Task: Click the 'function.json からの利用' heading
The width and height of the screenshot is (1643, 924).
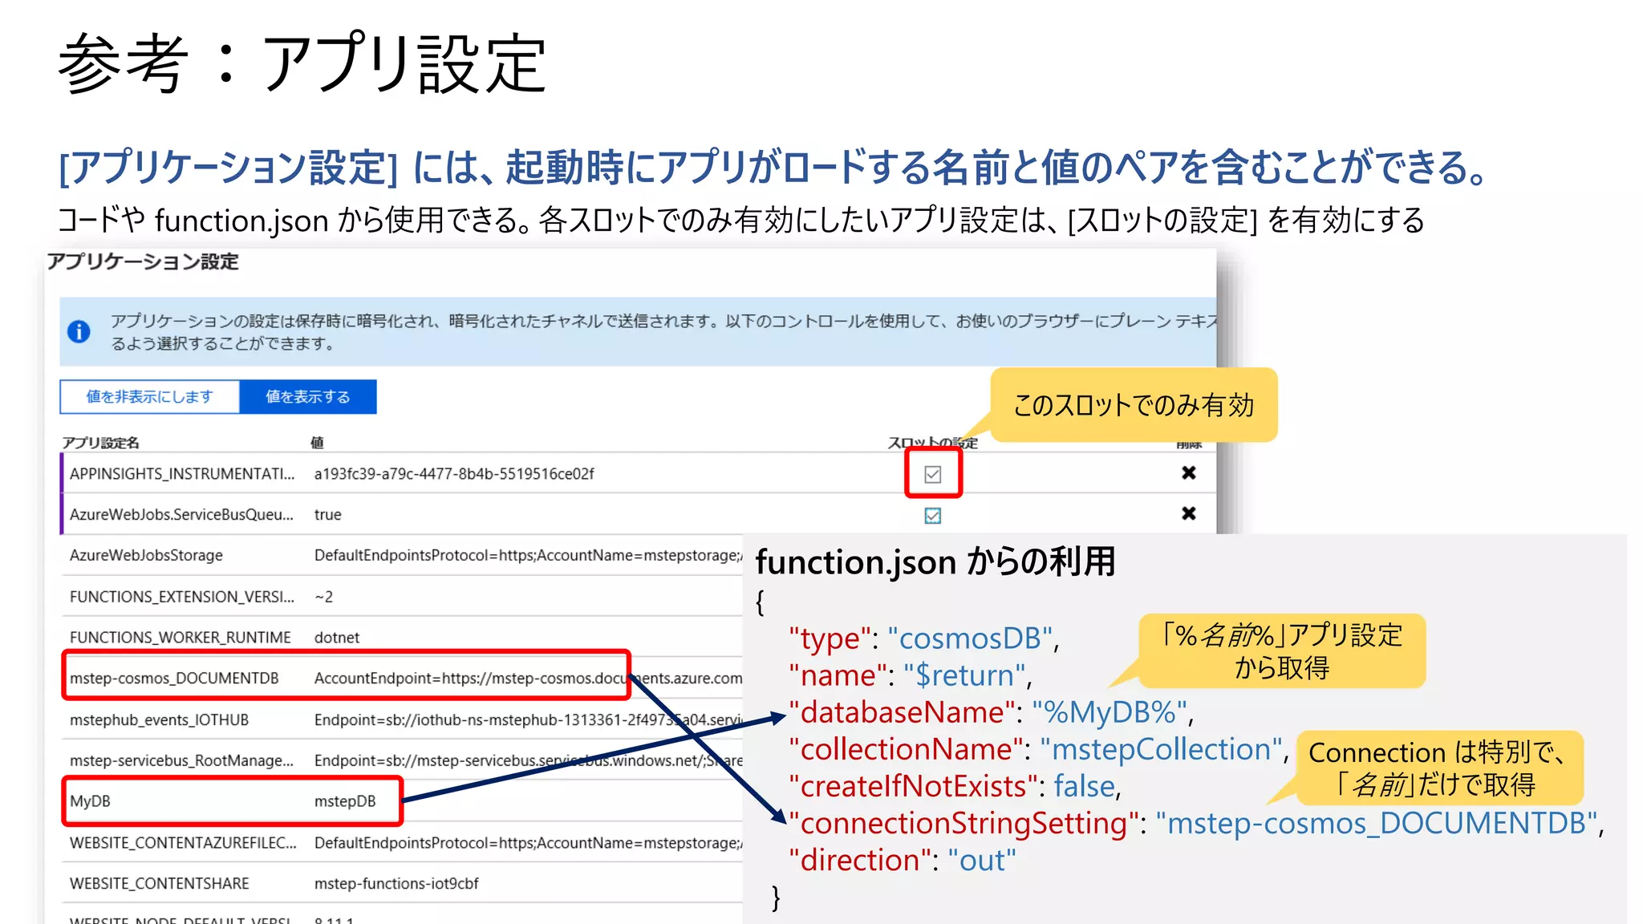Action: (x=935, y=561)
